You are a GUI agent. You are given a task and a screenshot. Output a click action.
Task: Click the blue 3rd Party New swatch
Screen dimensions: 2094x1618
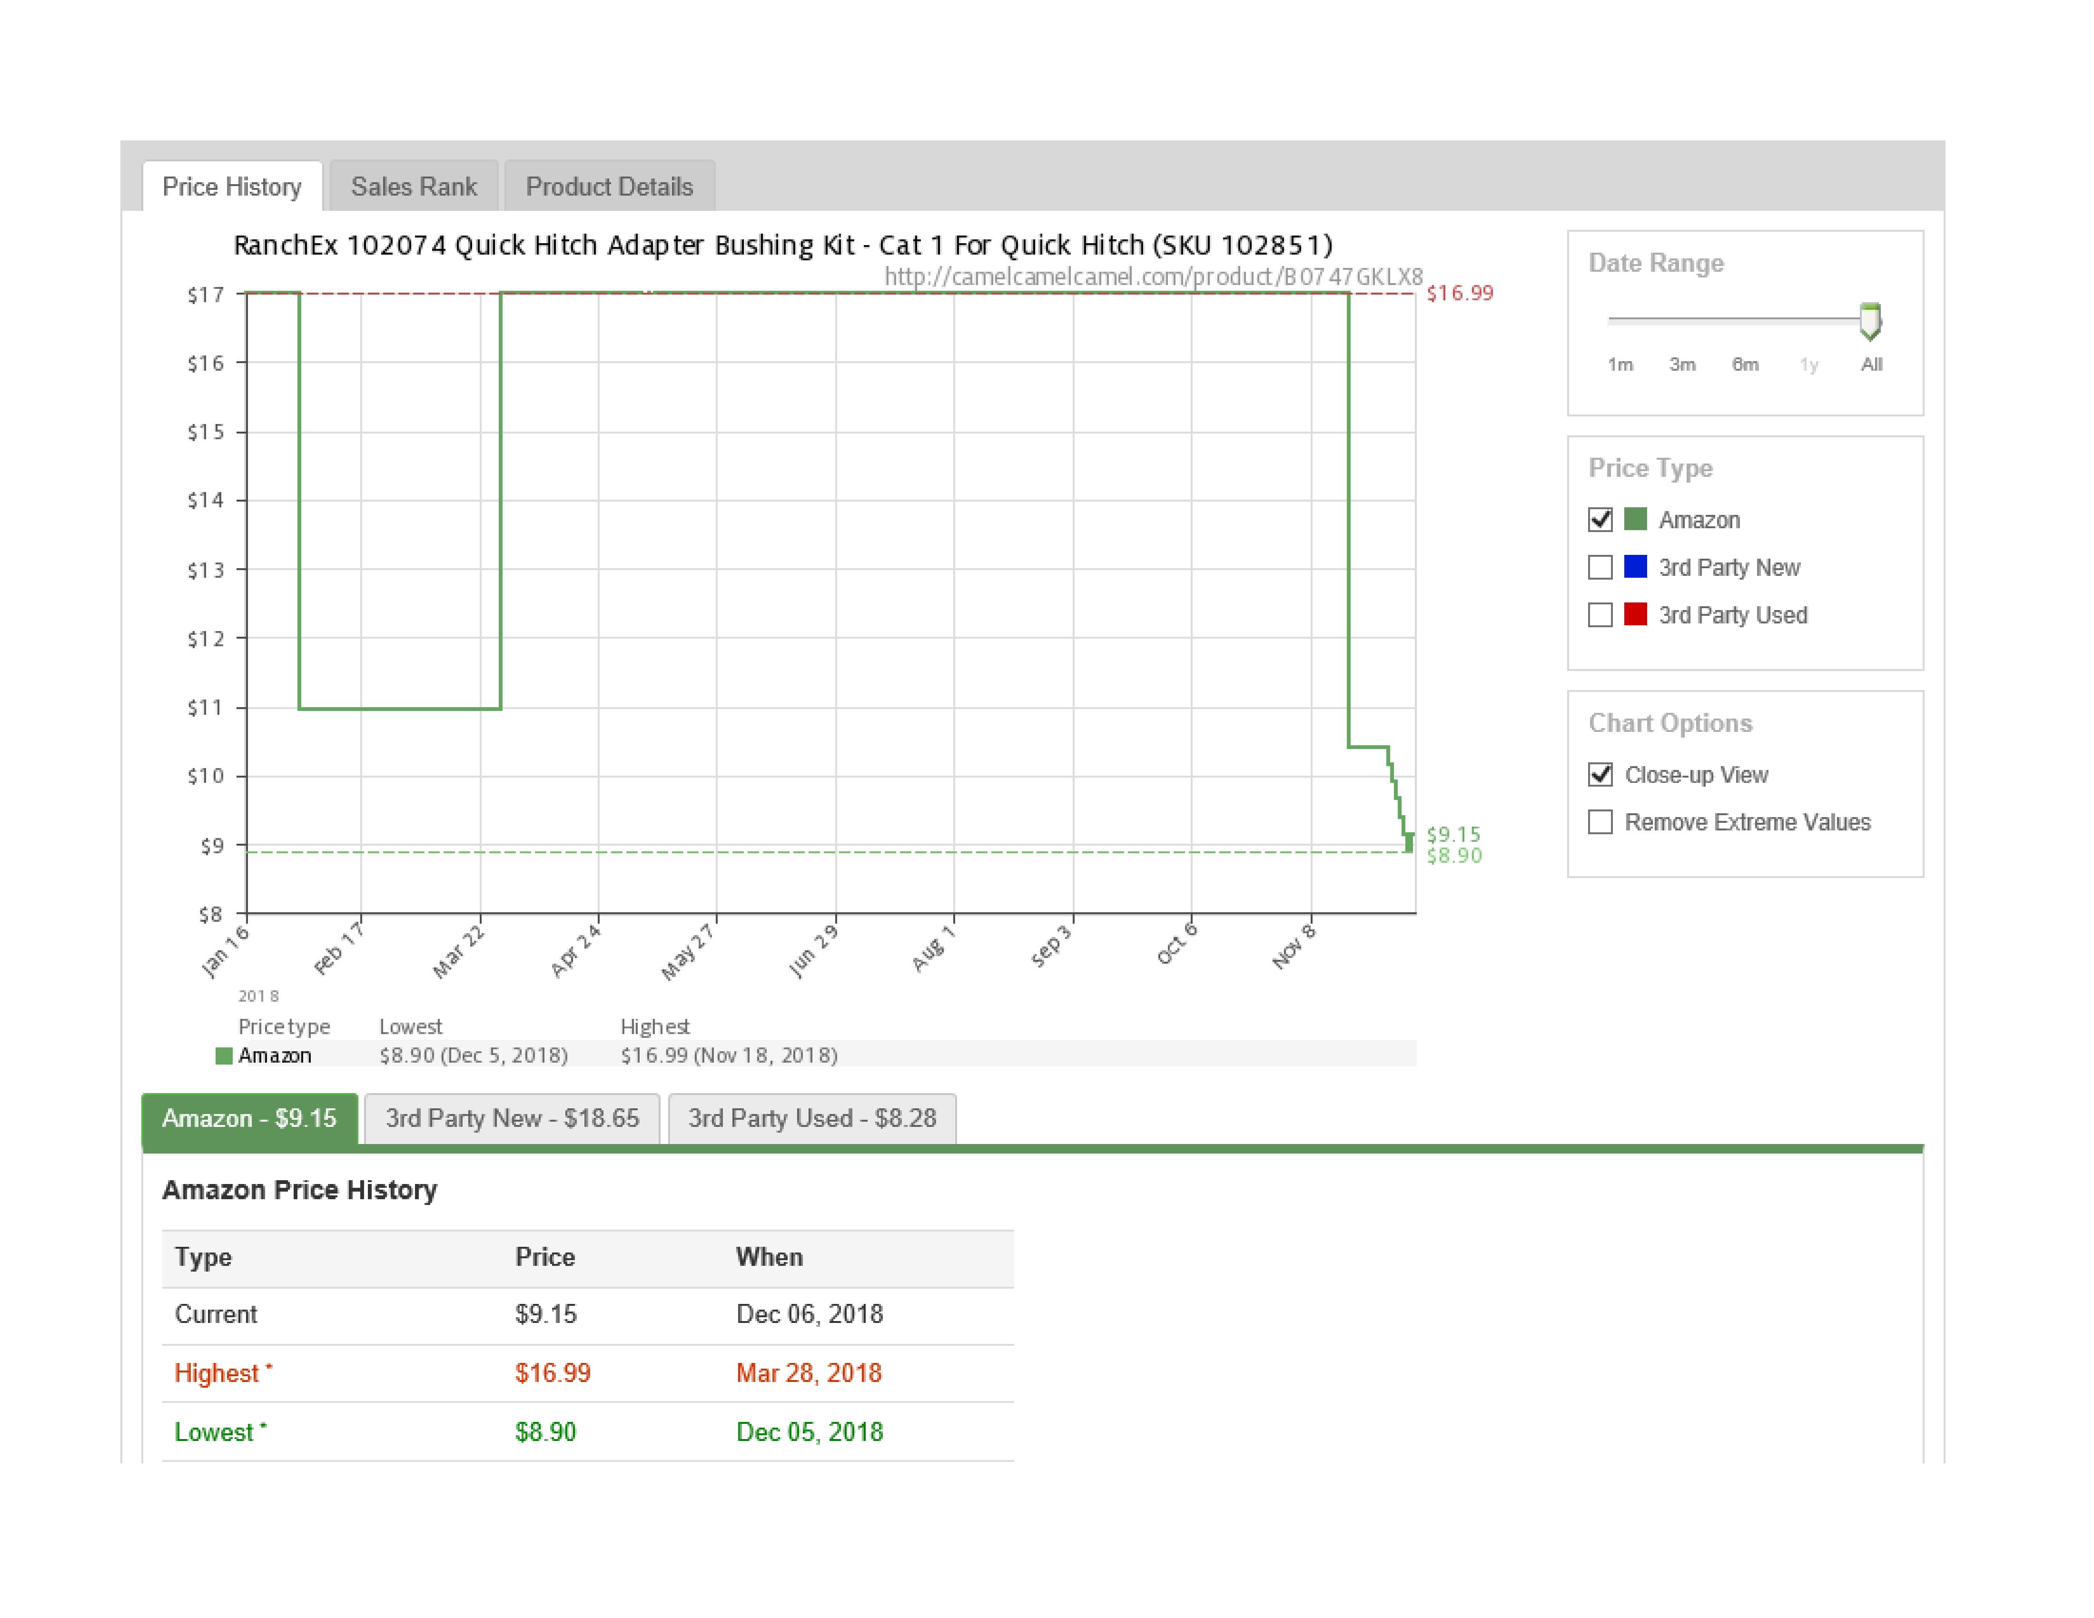click(x=1636, y=566)
